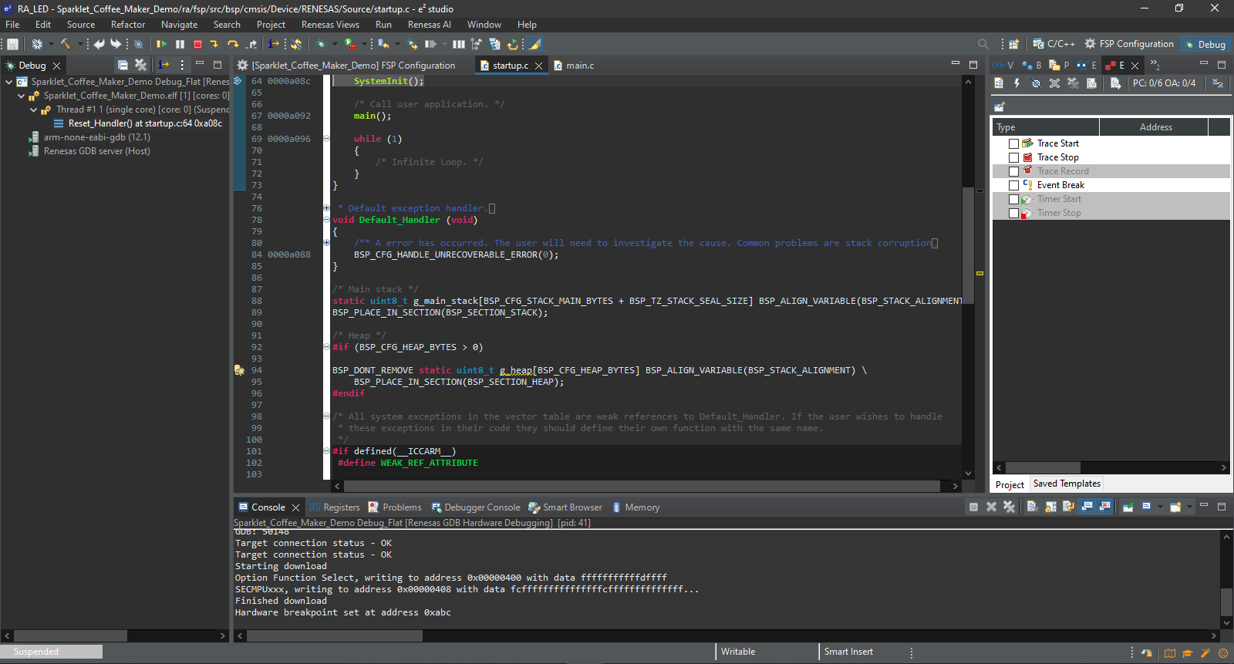Switch to the FSP Configuration perspective

pyautogui.click(x=1129, y=44)
